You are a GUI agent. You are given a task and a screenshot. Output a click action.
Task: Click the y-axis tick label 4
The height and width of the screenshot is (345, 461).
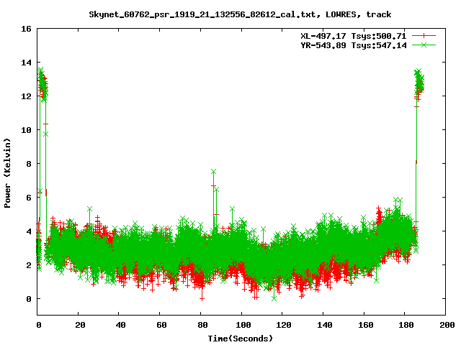pos(29,231)
